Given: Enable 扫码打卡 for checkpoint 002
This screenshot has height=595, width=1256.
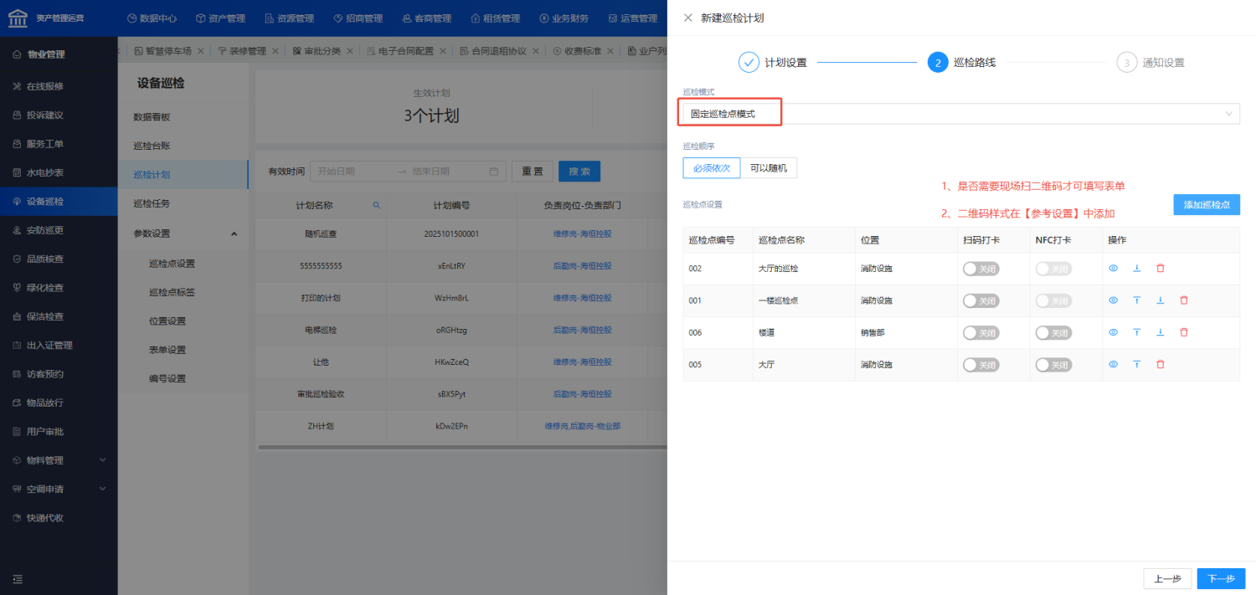Looking at the screenshot, I should point(981,269).
